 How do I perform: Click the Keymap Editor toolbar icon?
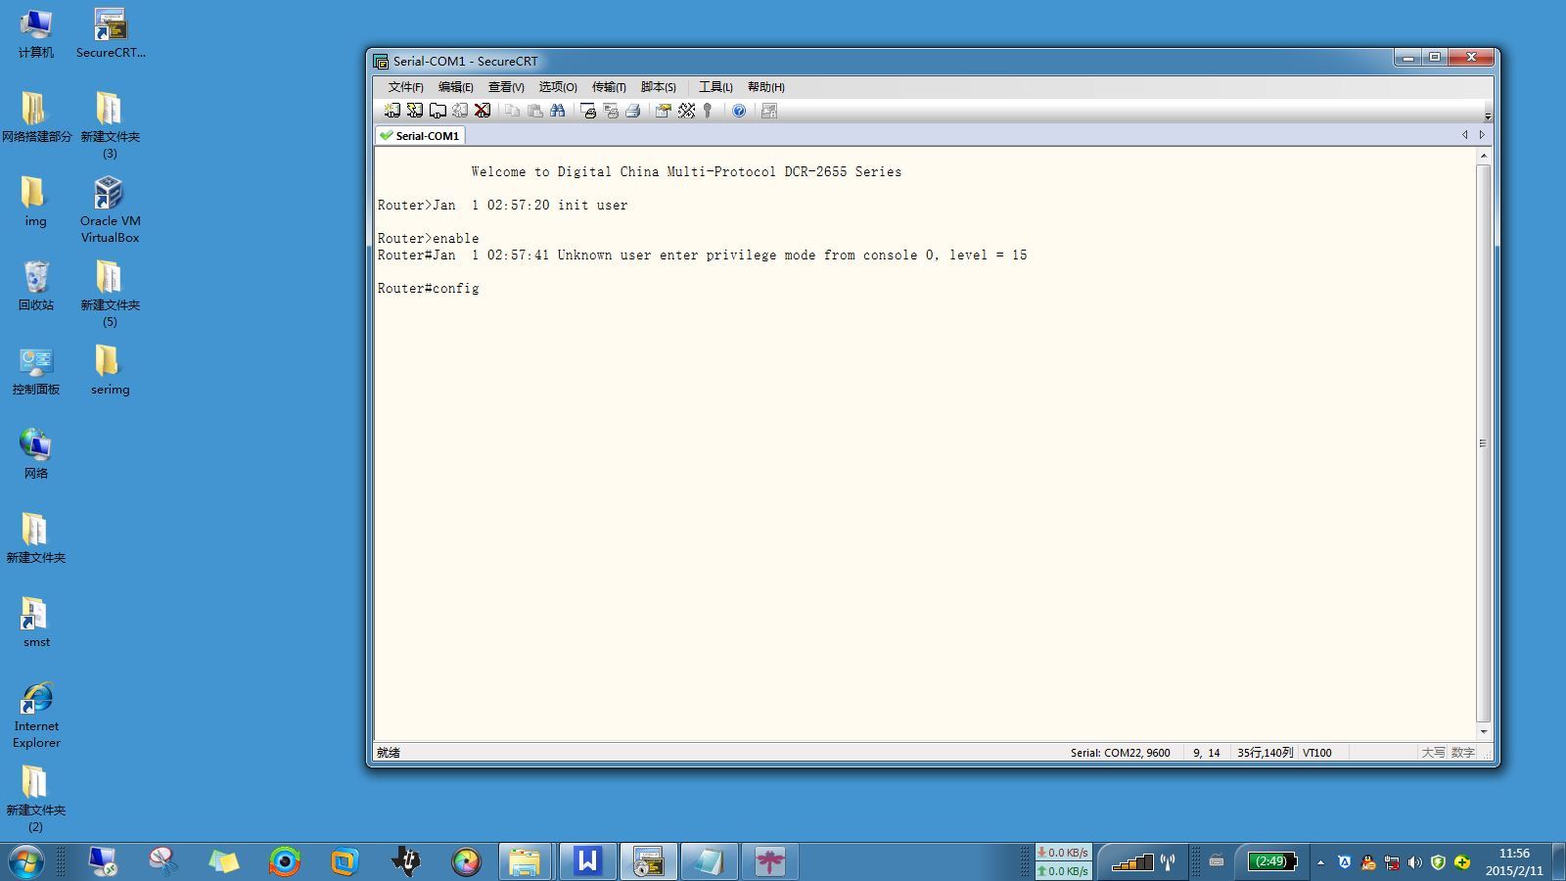[x=686, y=111]
